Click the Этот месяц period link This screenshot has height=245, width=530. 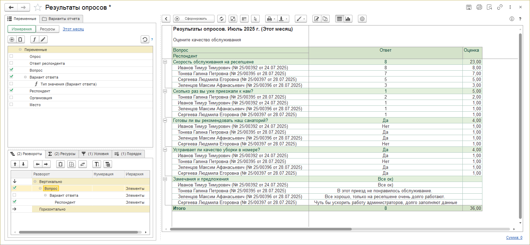click(73, 29)
